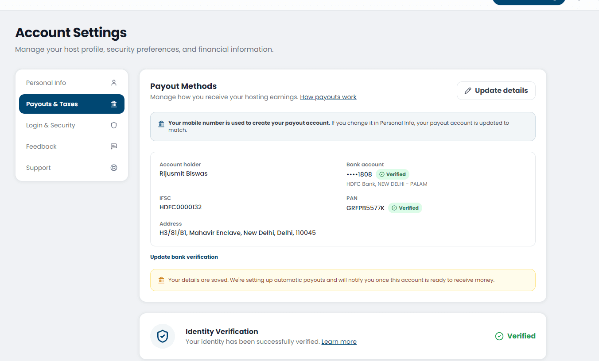Click the Update details button
Screen dimensions: 599x361
pyautogui.click(x=496, y=91)
